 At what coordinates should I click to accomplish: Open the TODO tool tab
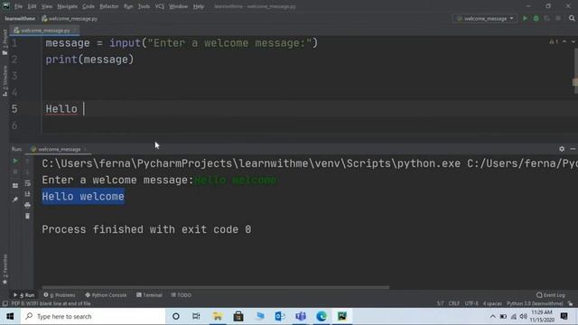click(x=181, y=295)
